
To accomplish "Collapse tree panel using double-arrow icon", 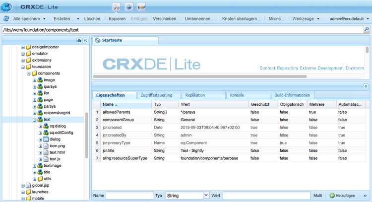I will (85, 40).
